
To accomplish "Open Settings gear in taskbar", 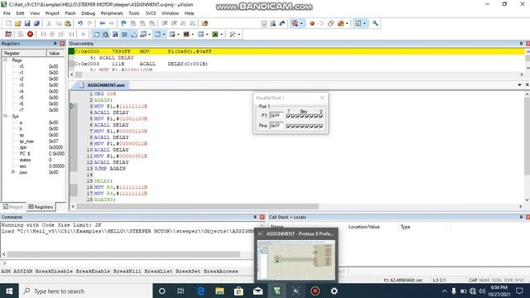I will 334,291.
